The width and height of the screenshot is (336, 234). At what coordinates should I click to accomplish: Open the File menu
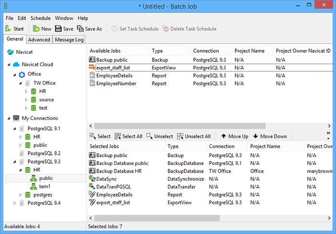pyautogui.click(x=10, y=18)
